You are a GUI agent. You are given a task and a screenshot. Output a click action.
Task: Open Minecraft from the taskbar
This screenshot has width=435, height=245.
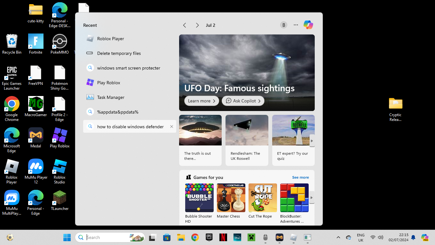coord(251,237)
